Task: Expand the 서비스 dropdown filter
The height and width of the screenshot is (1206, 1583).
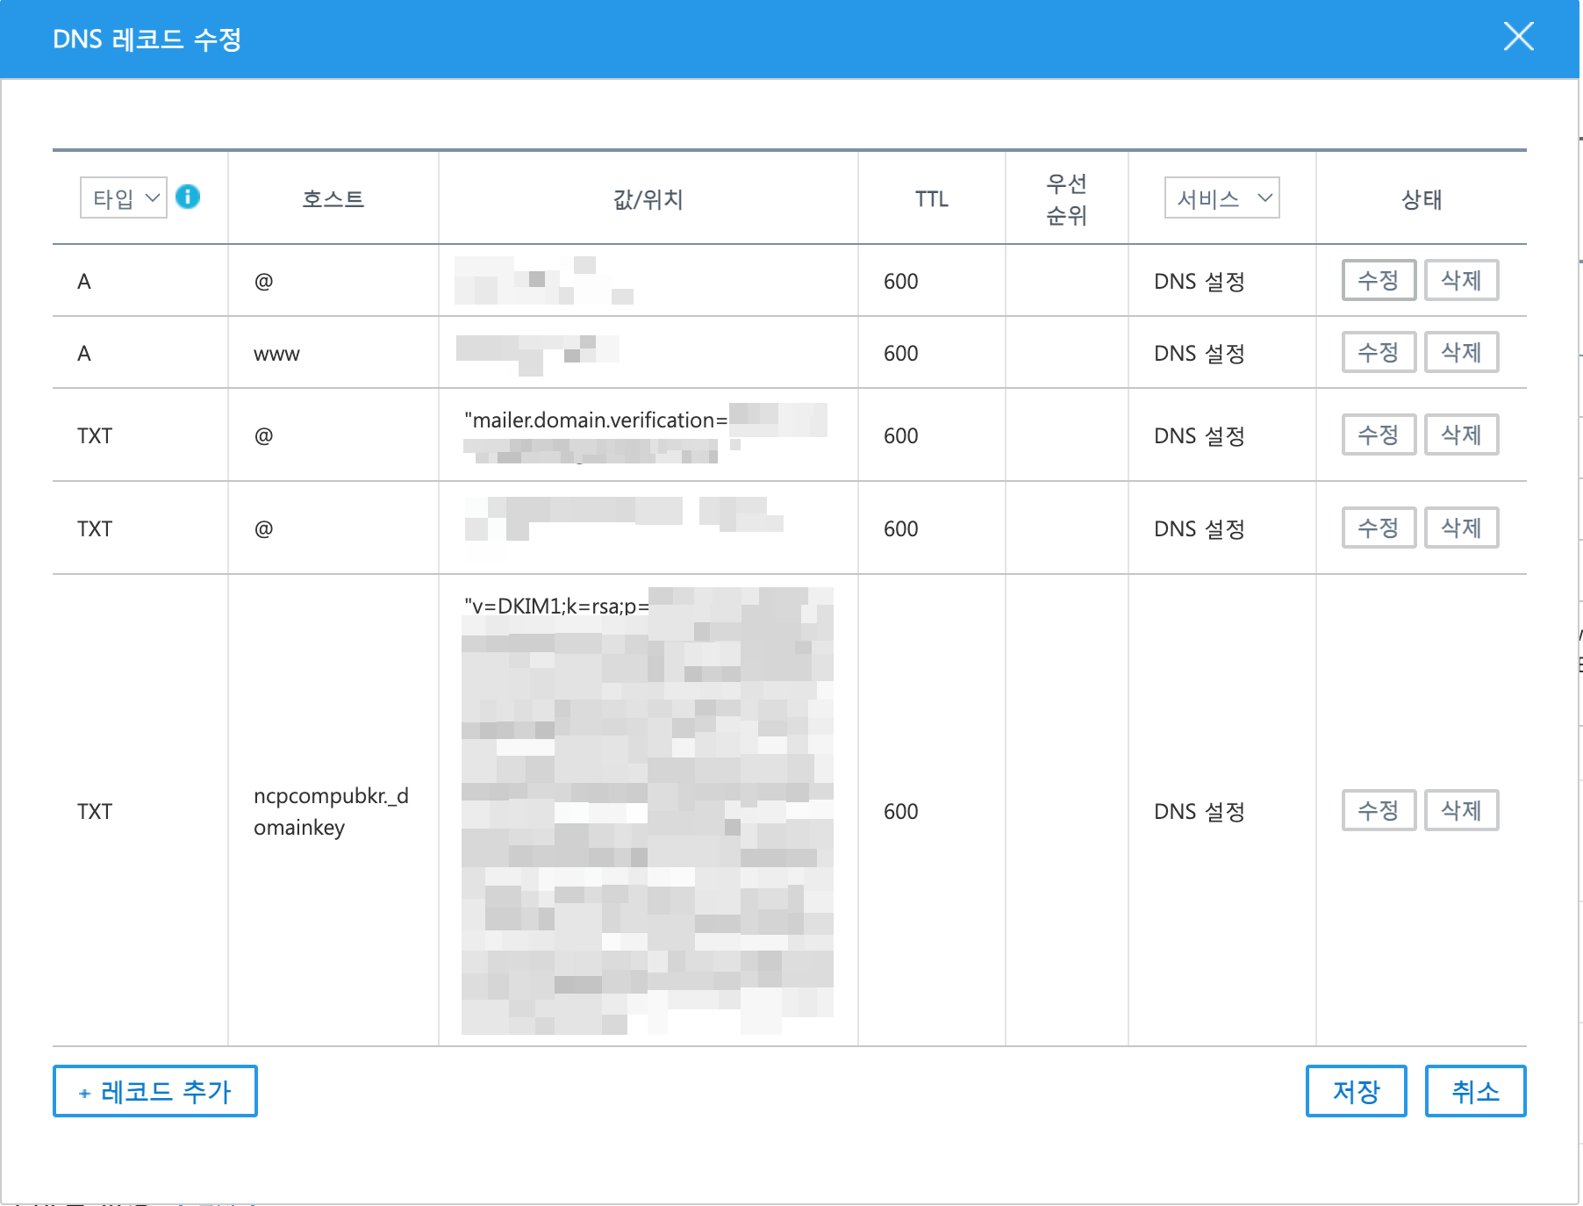Action: click(1221, 197)
